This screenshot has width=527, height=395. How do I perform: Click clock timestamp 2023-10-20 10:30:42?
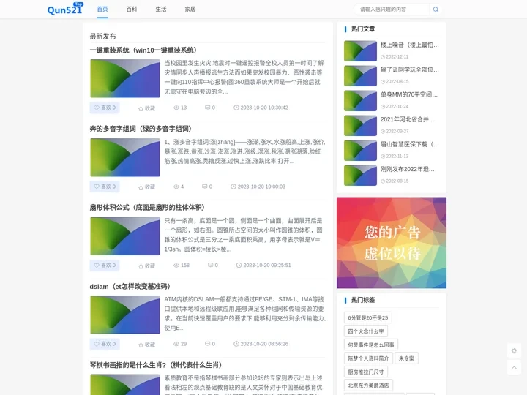261,108
